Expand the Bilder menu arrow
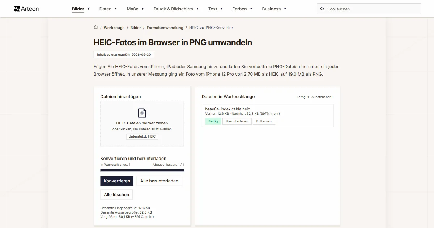The image size is (434, 228). pyautogui.click(x=89, y=9)
